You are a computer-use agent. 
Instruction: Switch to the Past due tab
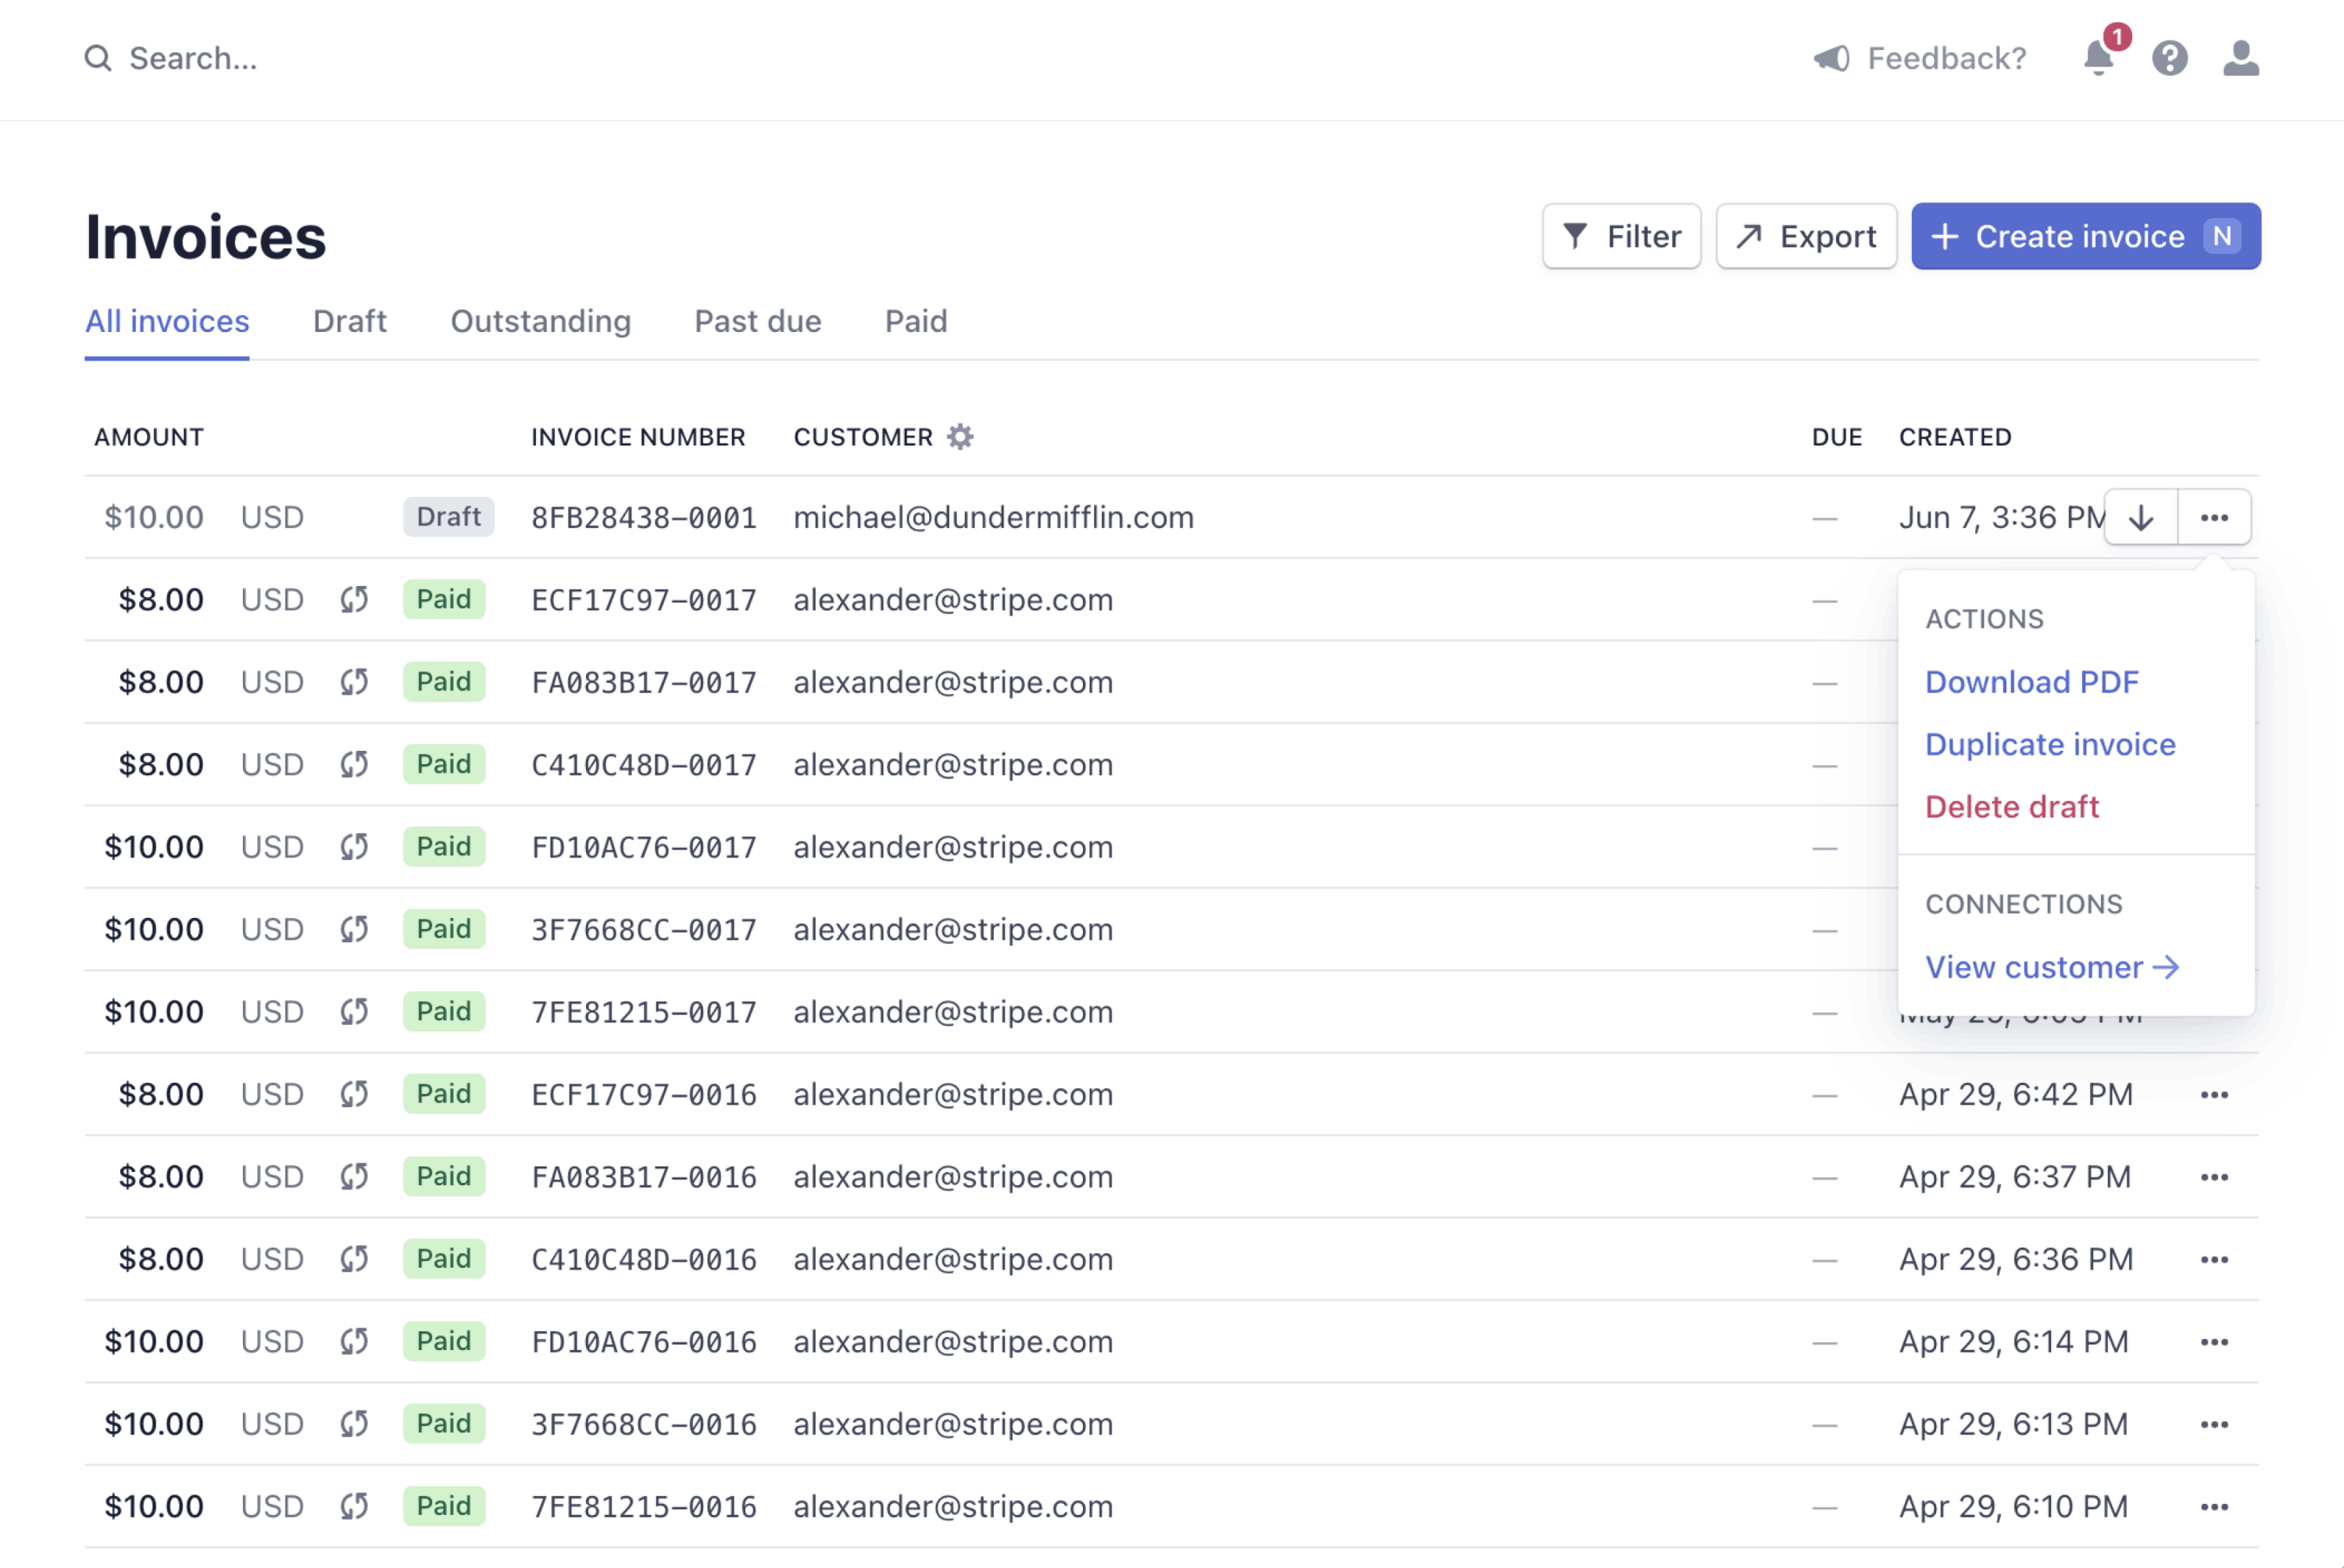757,321
